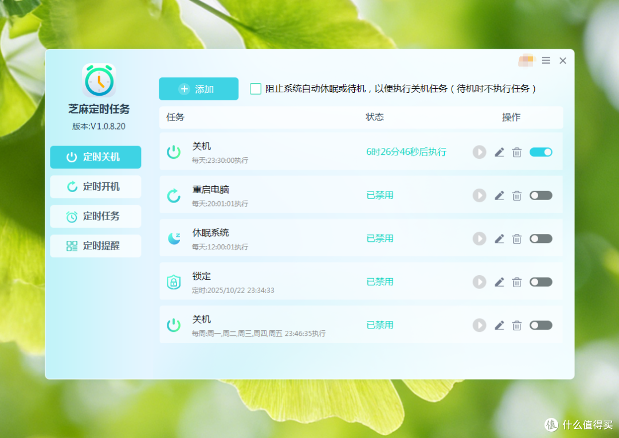Run the 休眠系统 task now
The image size is (619, 438).
pyautogui.click(x=479, y=238)
